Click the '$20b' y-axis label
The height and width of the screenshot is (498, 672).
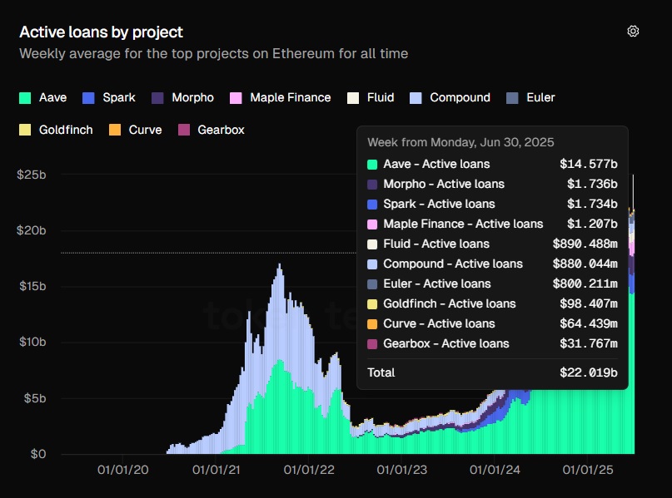coord(32,230)
